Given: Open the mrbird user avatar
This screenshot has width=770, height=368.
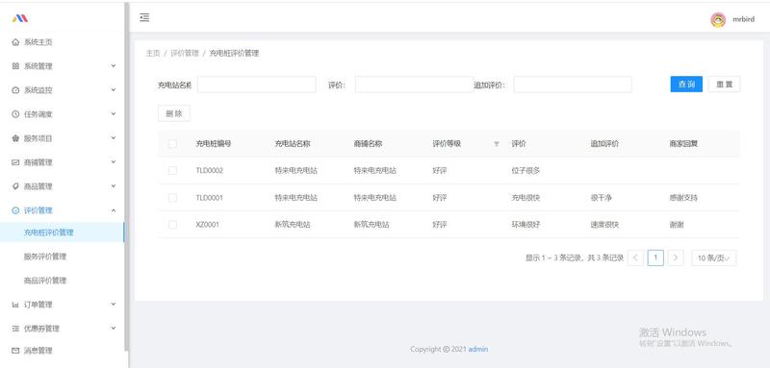Looking at the screenshot, I should (718, 19).
